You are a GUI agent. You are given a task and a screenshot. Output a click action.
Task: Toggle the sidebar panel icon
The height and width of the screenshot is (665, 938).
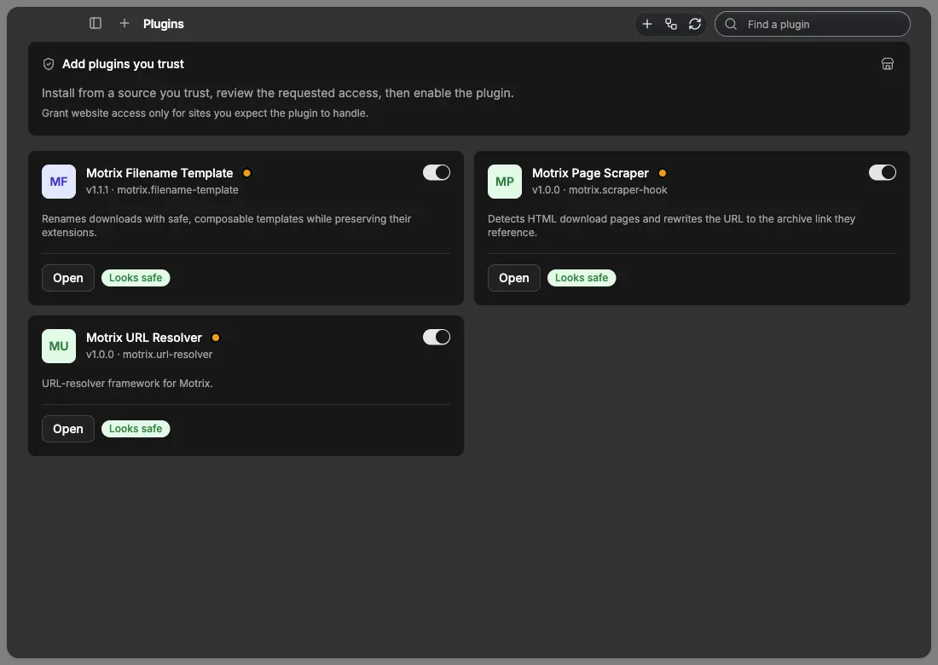point(96,23)
